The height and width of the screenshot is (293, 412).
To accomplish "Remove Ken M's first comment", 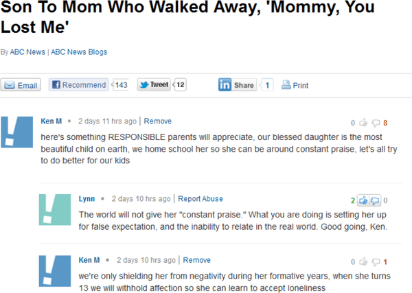I will point(158,121).
